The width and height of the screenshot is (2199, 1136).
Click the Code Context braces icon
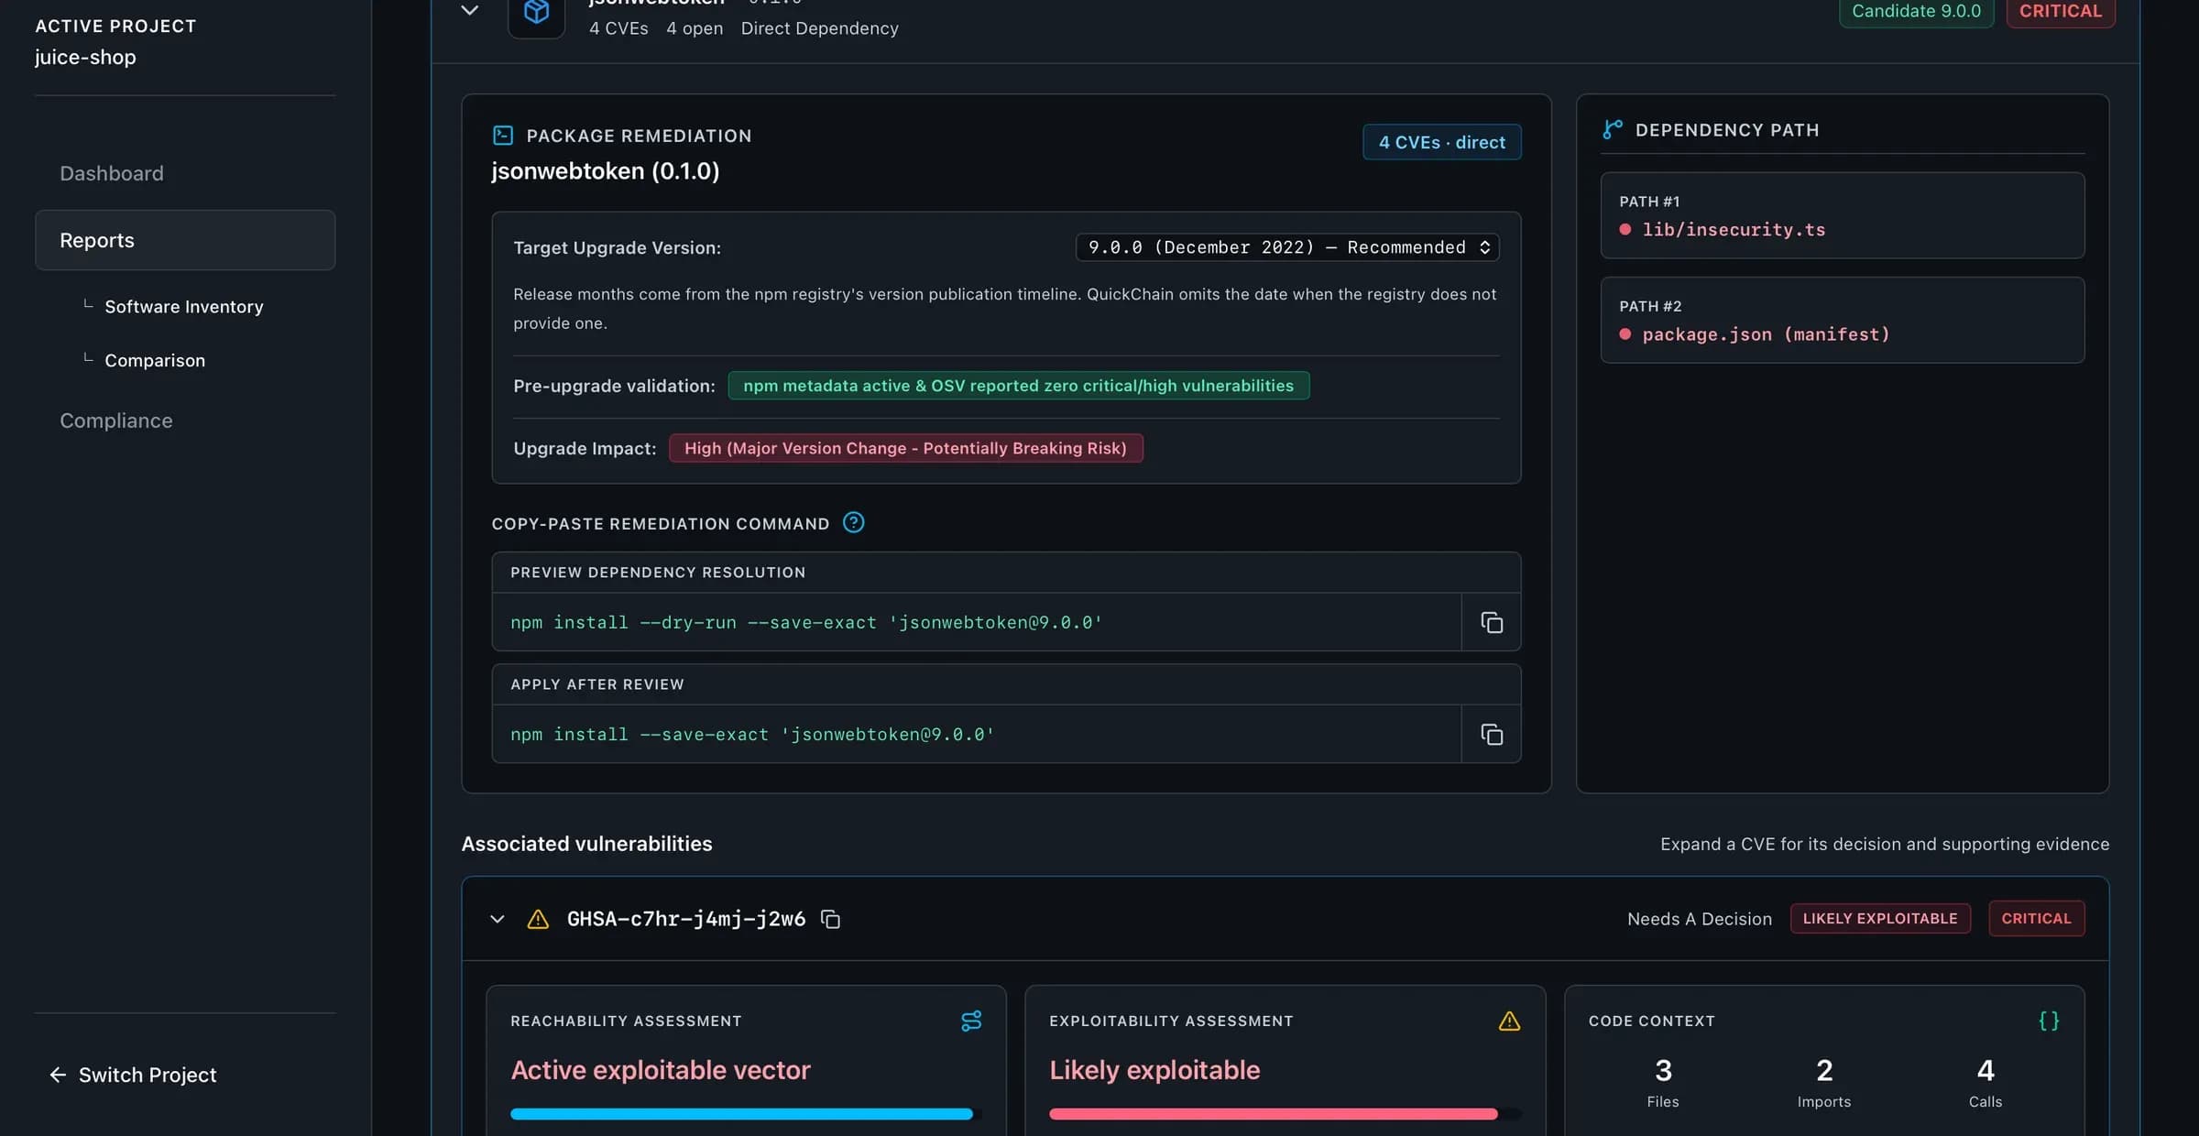2049,1021
